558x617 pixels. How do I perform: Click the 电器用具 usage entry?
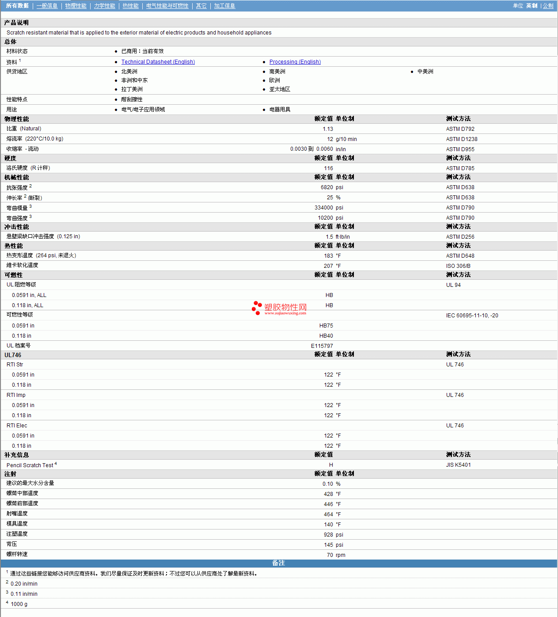click(x=280, y=110)
